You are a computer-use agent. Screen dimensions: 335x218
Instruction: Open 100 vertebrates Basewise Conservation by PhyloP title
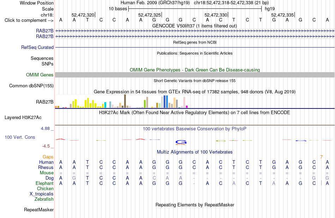[195, 129]
